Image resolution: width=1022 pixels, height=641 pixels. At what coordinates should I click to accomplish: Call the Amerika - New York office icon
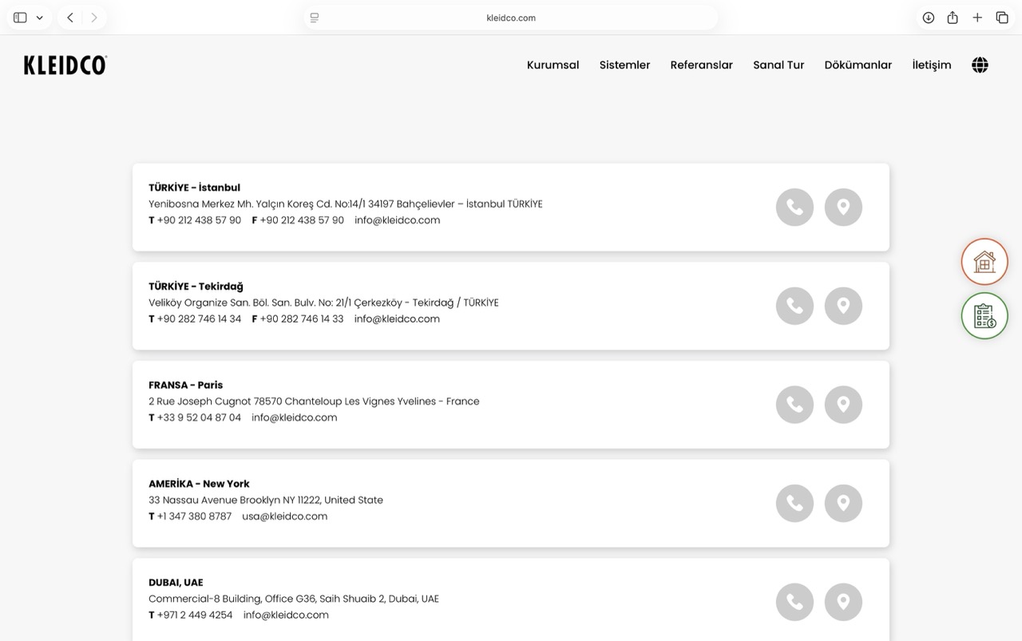[x=794, y=503]
